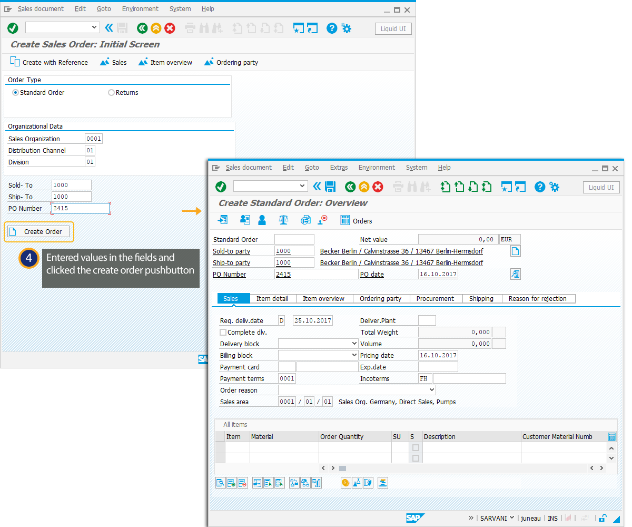
Task: Click document icon beside Sold-to party address
Action: (x=516, y=251)
